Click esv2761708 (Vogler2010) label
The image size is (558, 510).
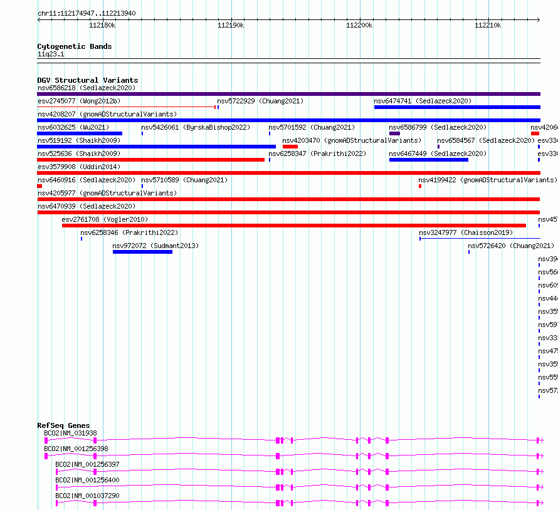coord(105,219)
